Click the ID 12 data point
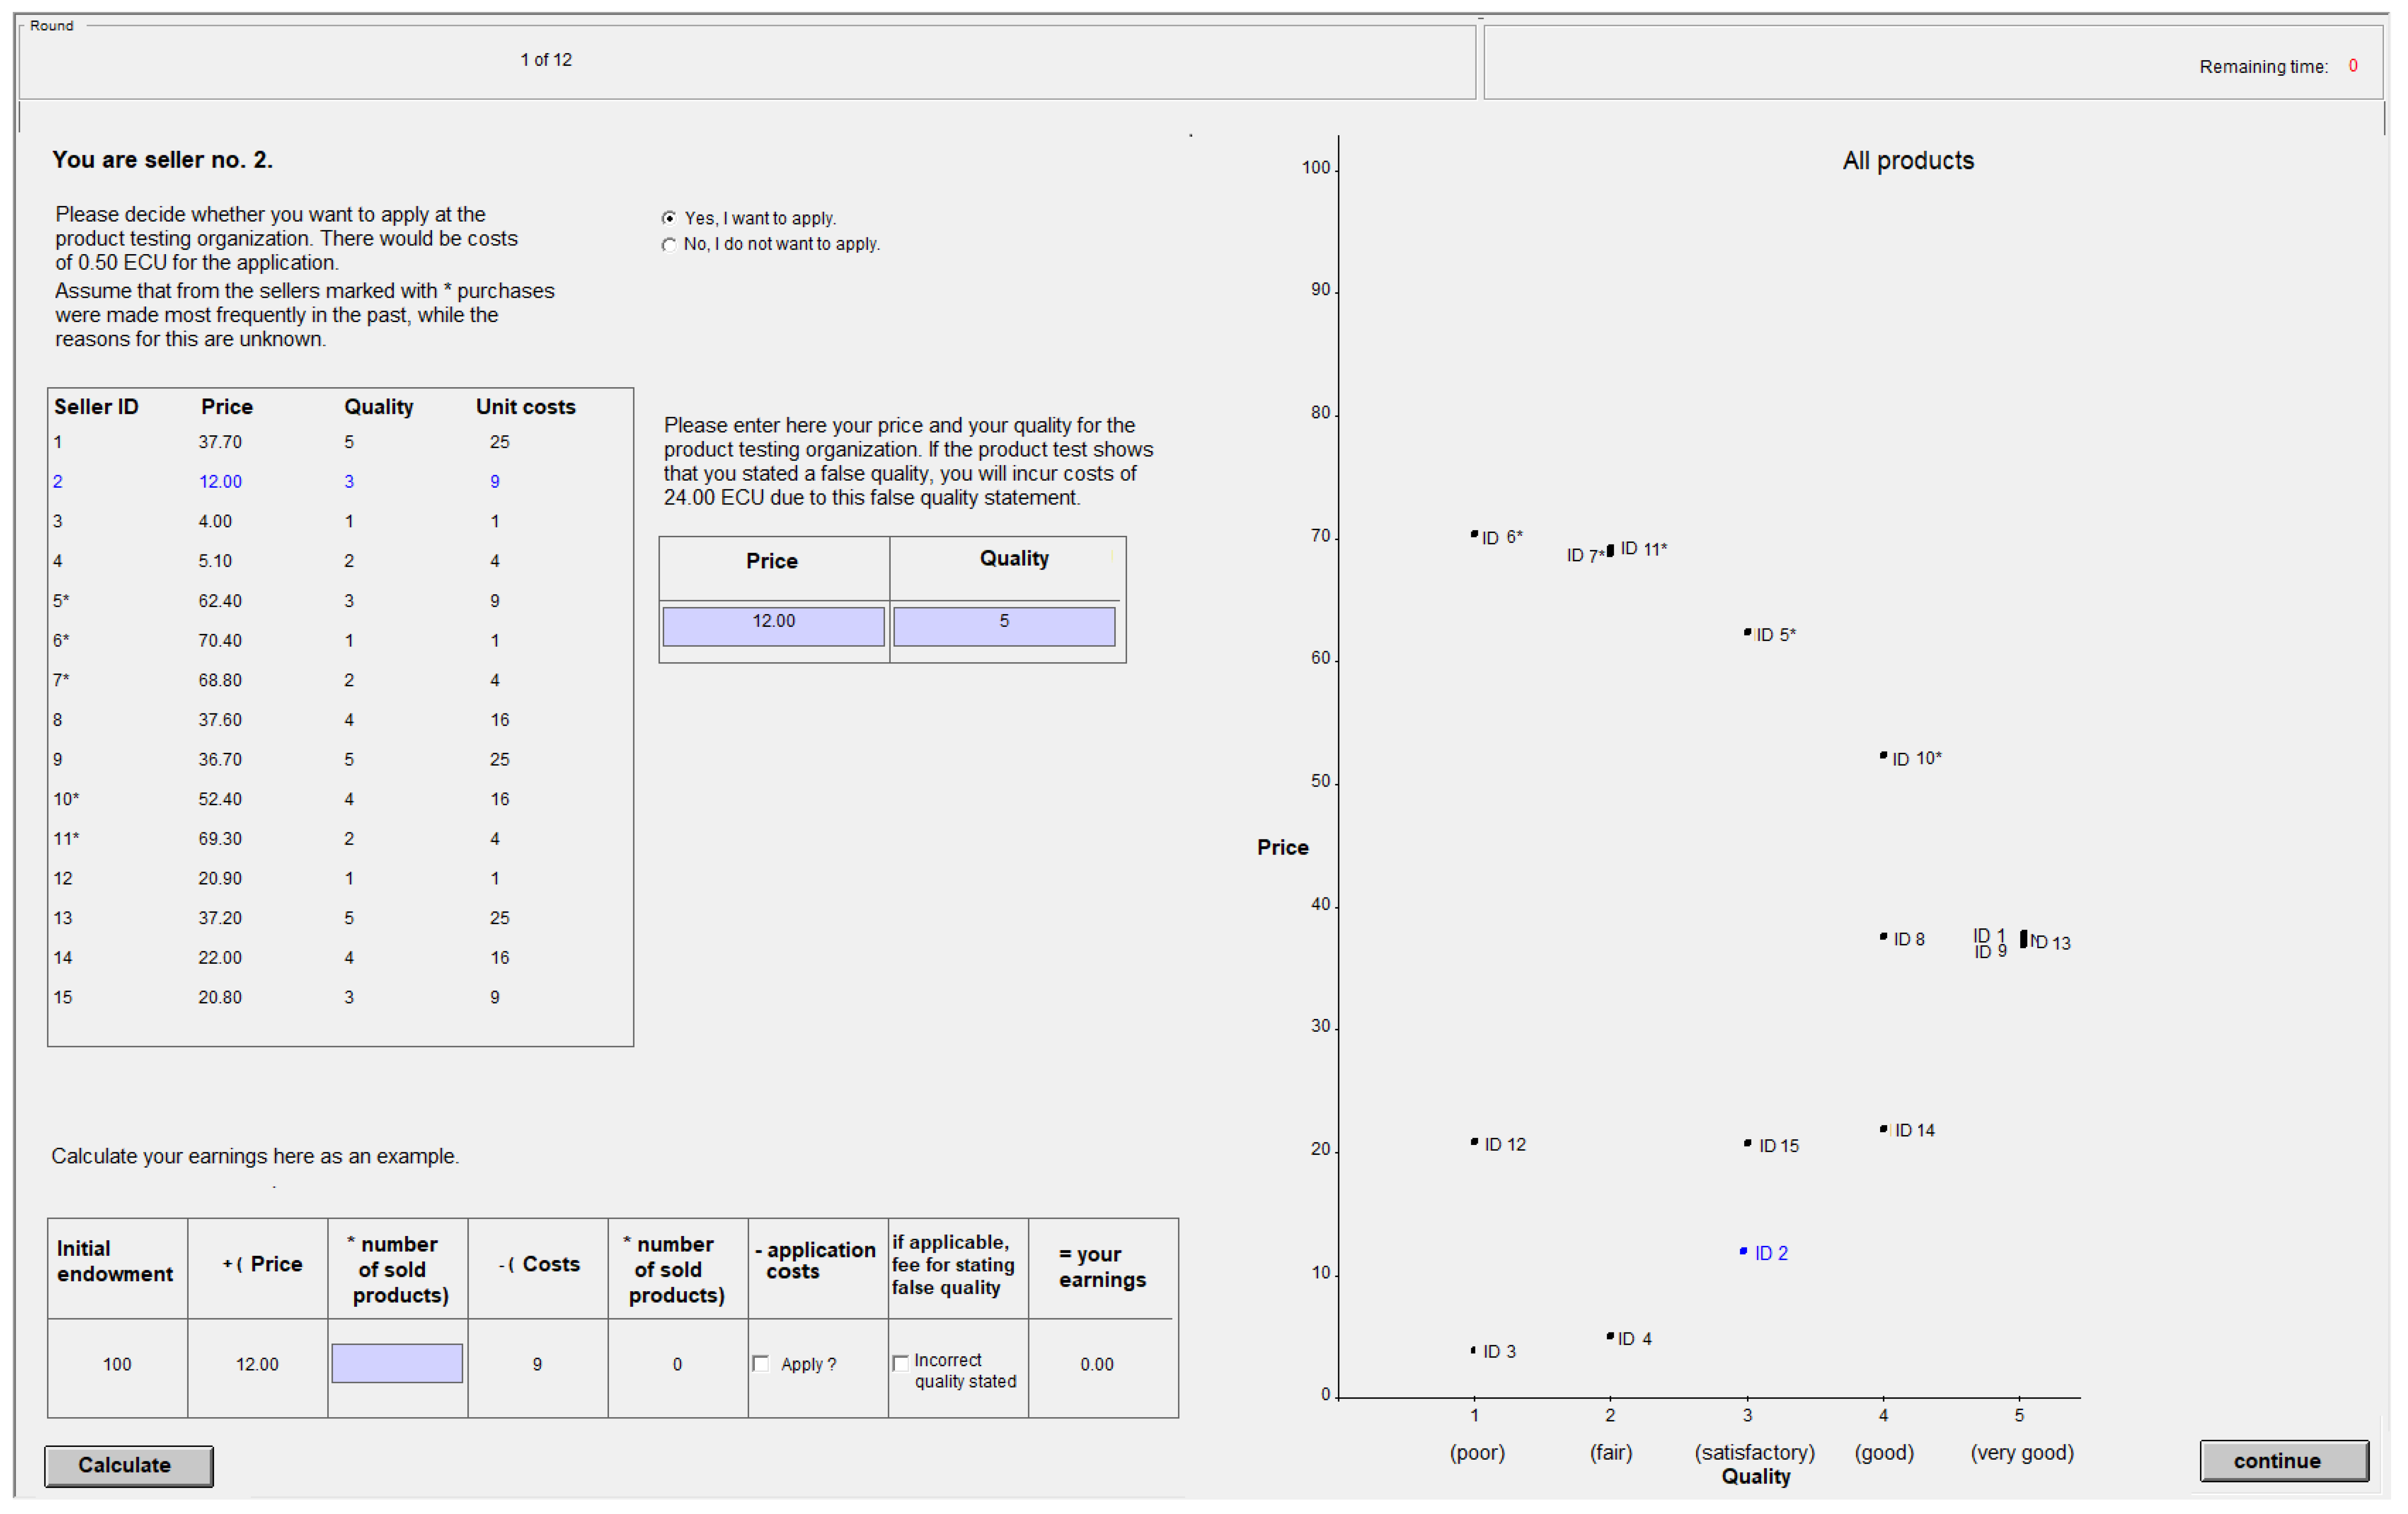The height and width of the screenshot is (1514, 2408). pos(1474,1142)
